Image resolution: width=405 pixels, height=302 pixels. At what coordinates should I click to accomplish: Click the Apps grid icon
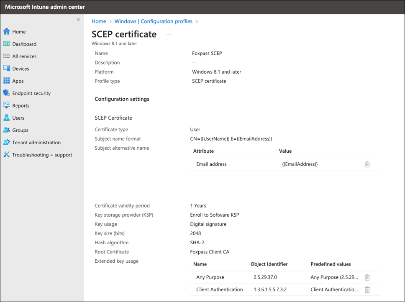tap(6, 81)
